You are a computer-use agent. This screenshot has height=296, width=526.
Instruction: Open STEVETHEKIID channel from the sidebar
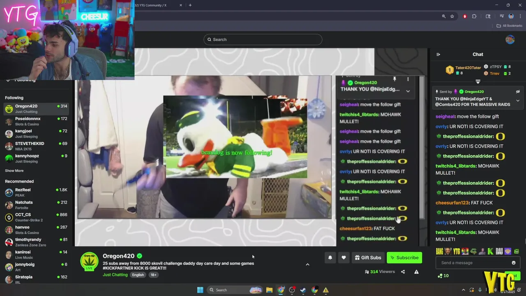coord(36,146)
